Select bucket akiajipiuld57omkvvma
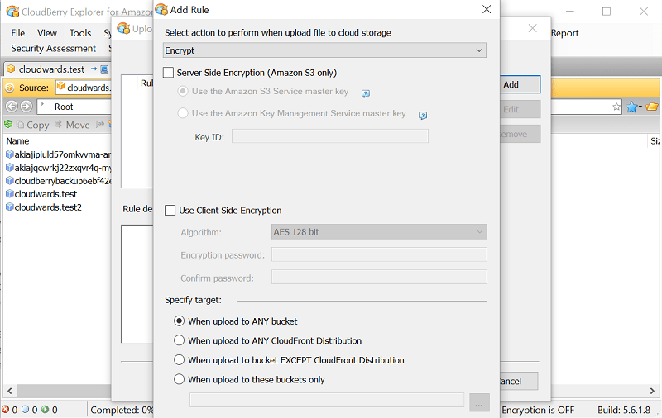Viewport: 662px width, 418px height. (58, 154)
